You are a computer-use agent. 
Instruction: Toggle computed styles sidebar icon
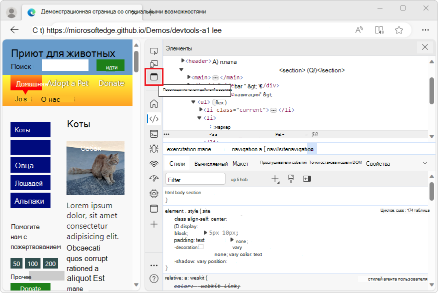coord(306,179)
